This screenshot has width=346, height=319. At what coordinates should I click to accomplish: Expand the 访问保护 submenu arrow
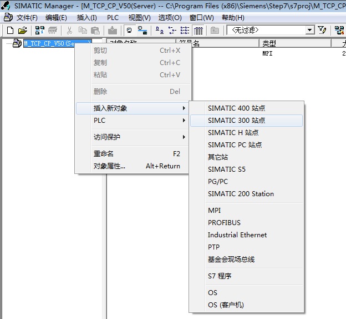click(x=184, y=137)
